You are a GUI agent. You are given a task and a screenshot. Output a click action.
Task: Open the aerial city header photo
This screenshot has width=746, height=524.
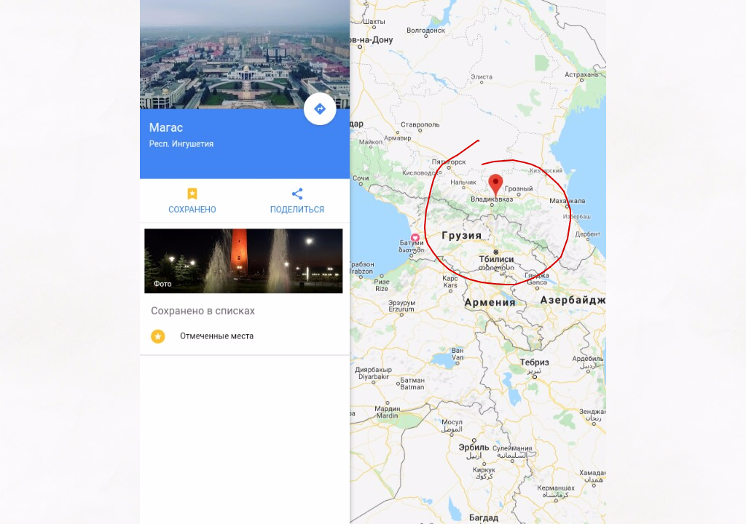[245, 54]
